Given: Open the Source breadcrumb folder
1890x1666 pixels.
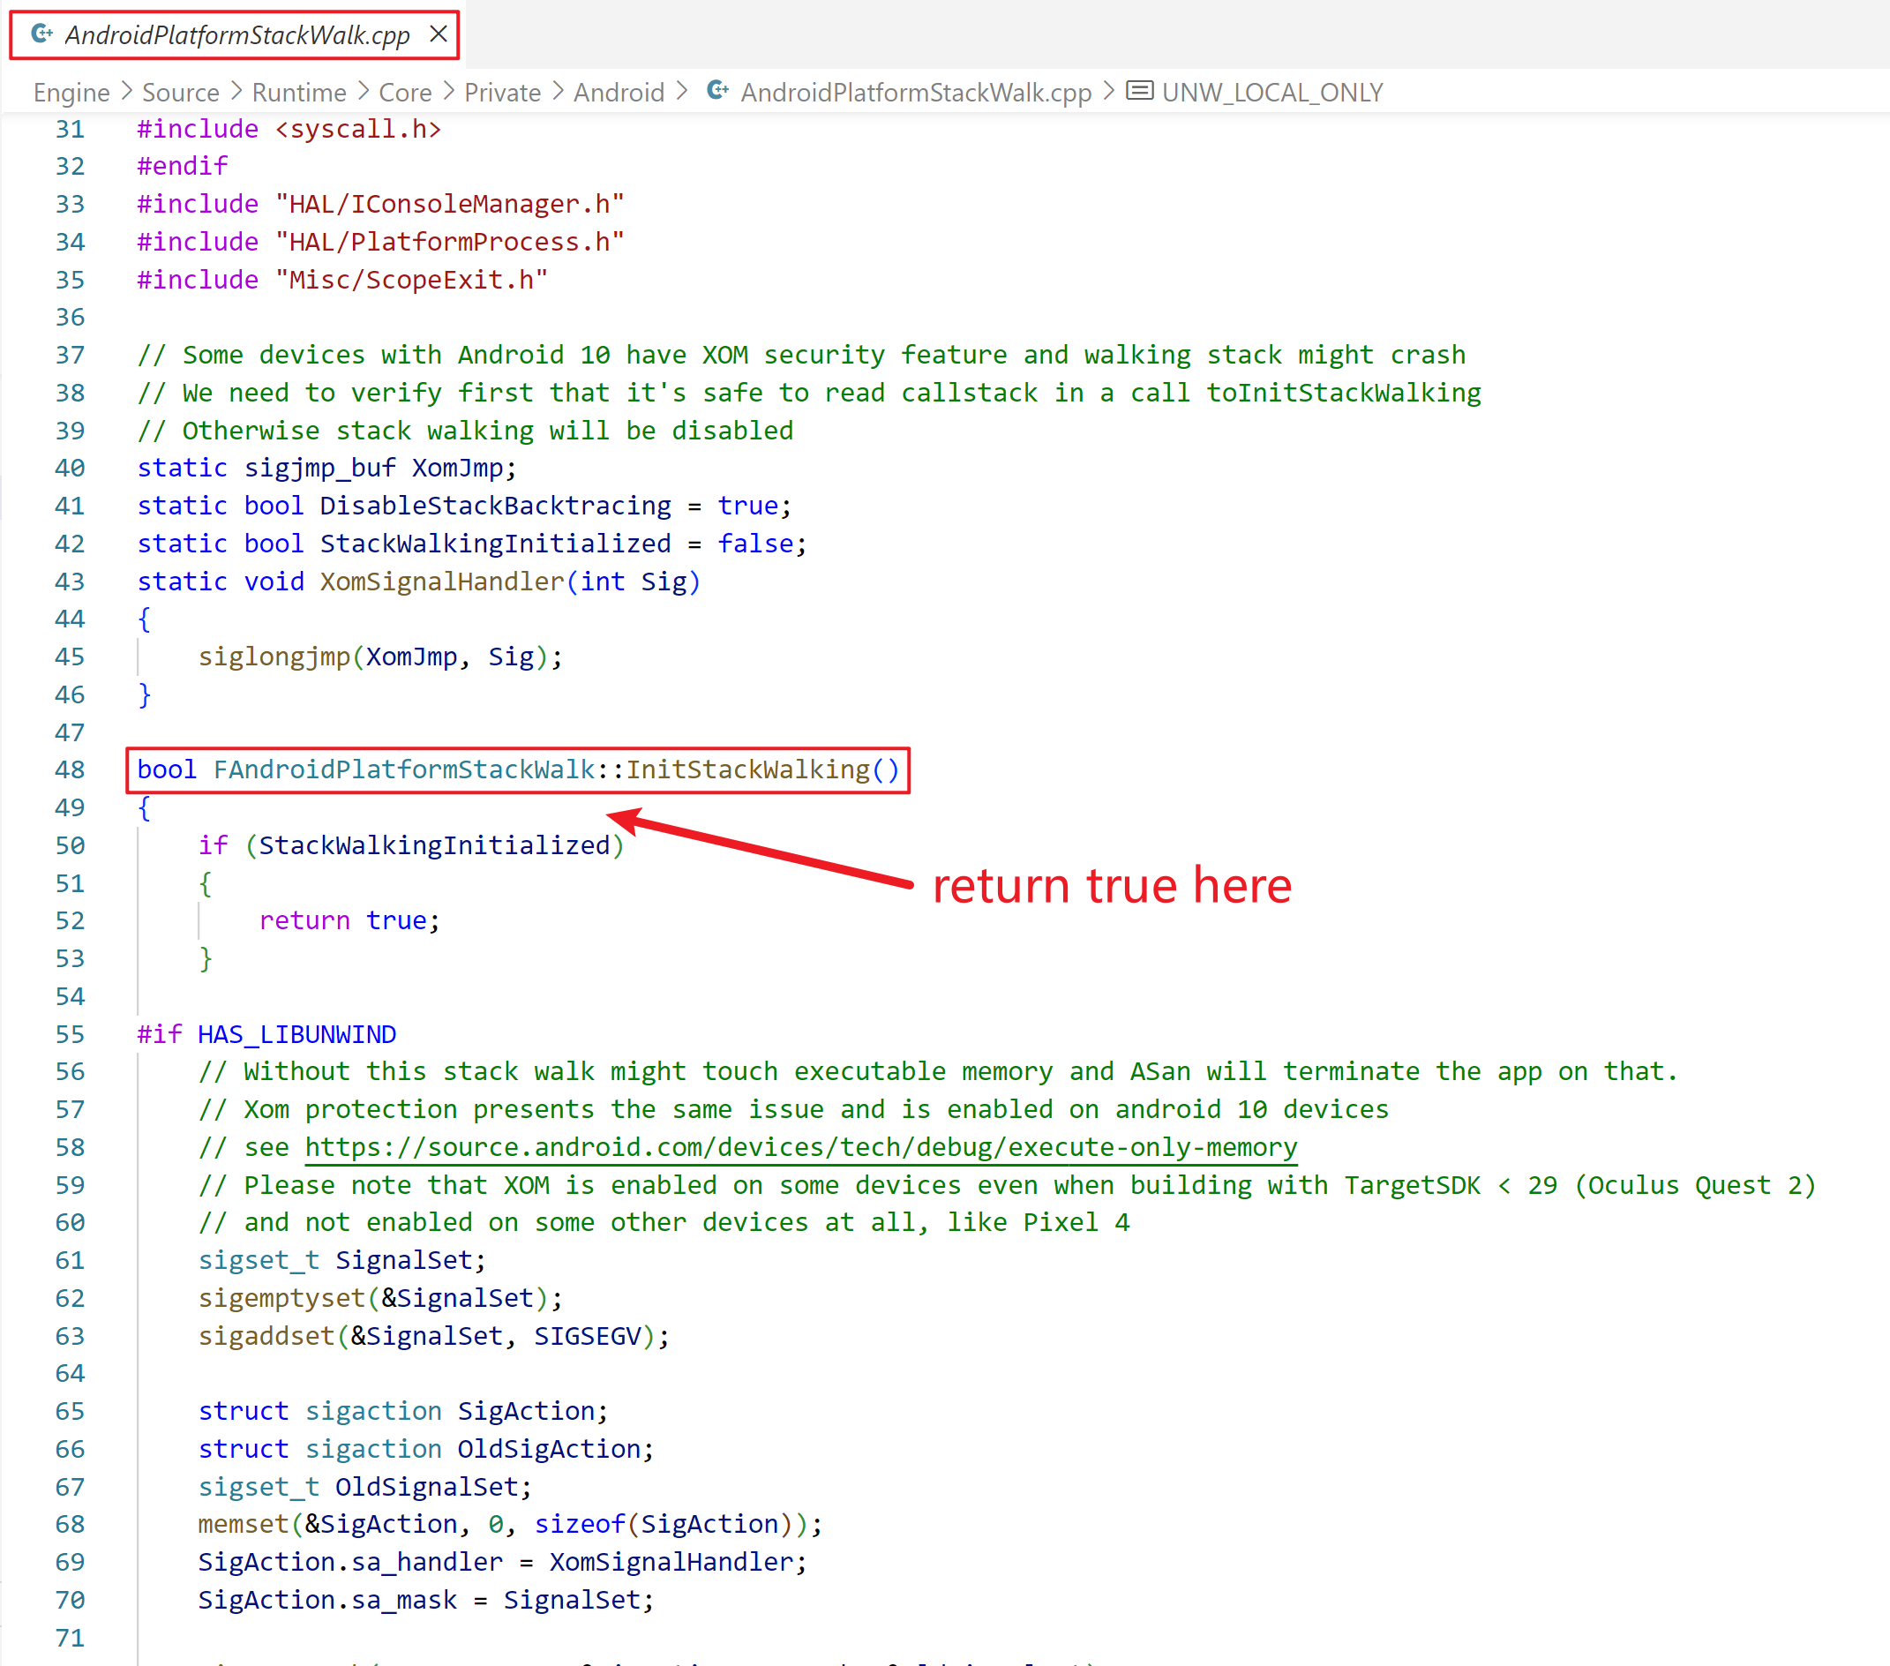Looking at the screenshot, I should [180, 93].
